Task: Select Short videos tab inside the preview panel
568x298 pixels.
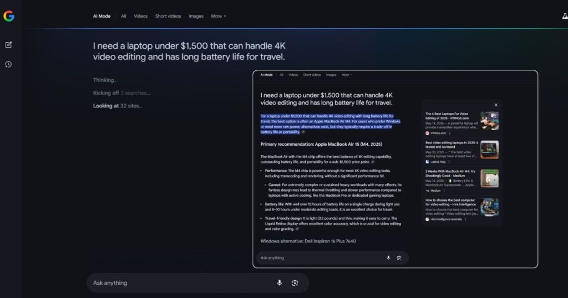Action: [312, 75]
